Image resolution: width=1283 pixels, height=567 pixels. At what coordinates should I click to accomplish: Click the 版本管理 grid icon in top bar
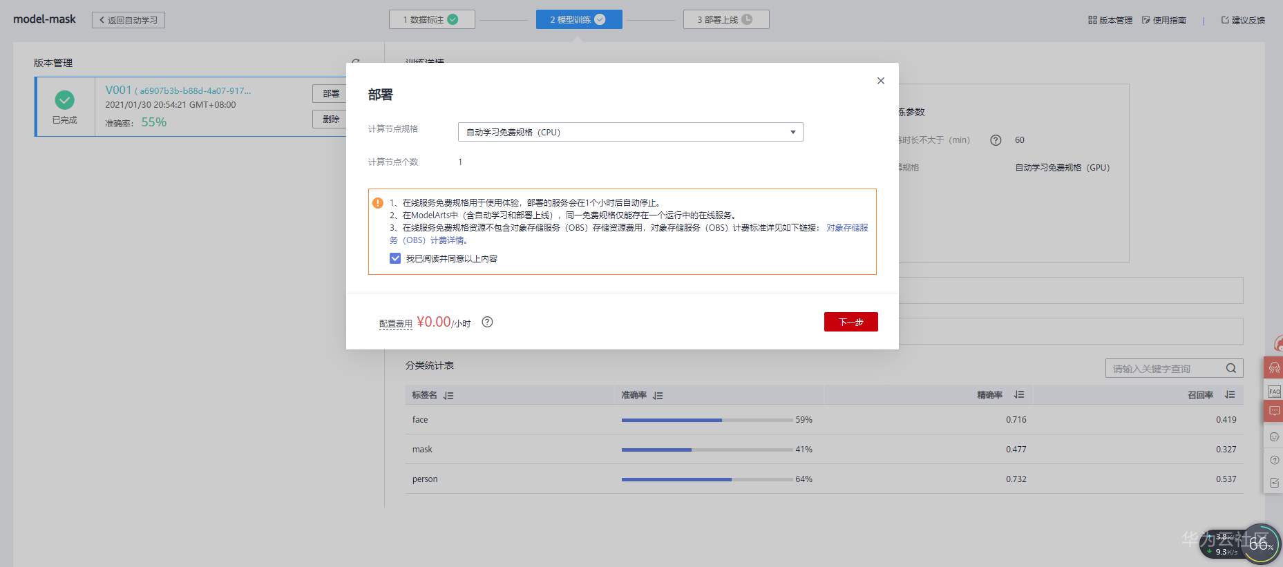(x=1092, y=20)
